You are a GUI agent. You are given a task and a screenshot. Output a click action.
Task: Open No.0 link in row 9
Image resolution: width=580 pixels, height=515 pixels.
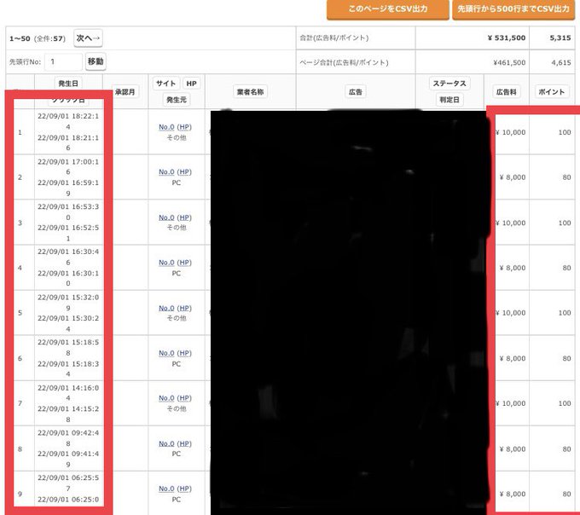(x=166, y=489)
